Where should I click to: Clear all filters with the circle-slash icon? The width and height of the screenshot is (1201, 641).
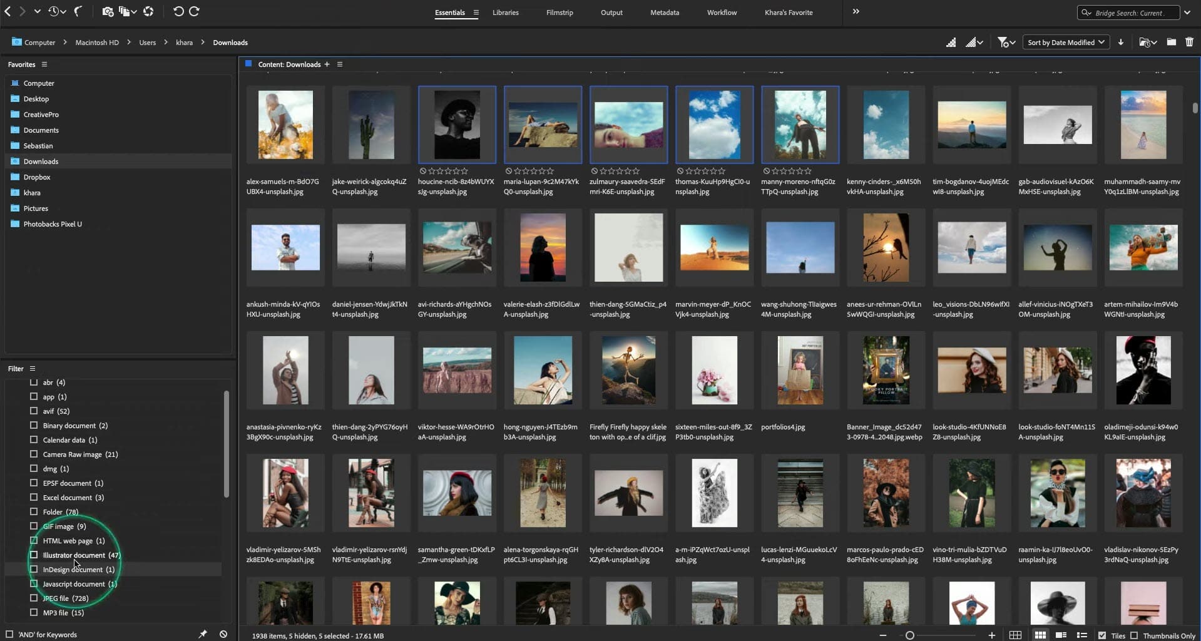coord(223,634)
